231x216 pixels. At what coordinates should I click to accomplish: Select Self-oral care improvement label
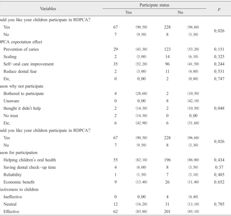point(28,64)
